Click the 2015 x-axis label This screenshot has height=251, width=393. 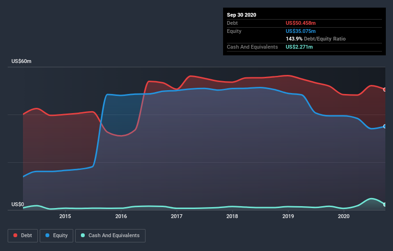click(65, 216)
